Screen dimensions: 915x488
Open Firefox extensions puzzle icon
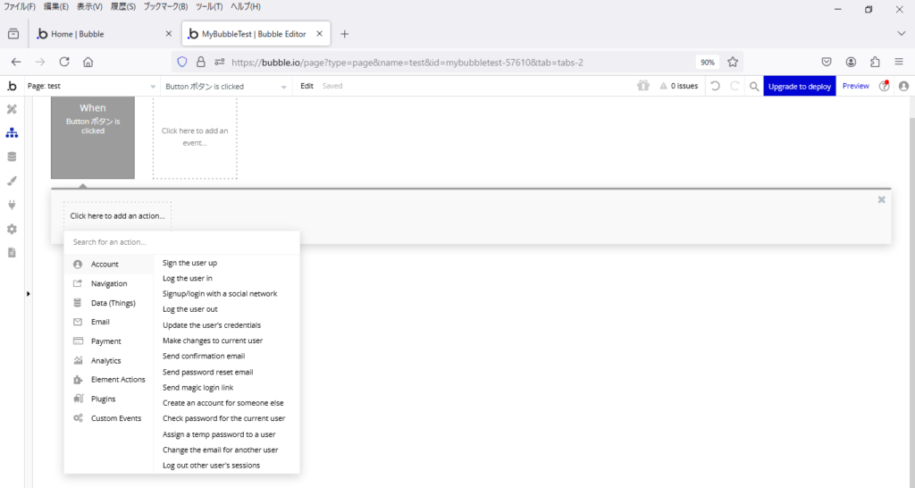tap(875, 62)
